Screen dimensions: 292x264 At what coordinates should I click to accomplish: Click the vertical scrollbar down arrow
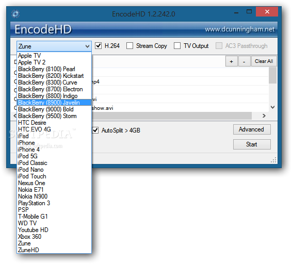[x=272, y=107]
